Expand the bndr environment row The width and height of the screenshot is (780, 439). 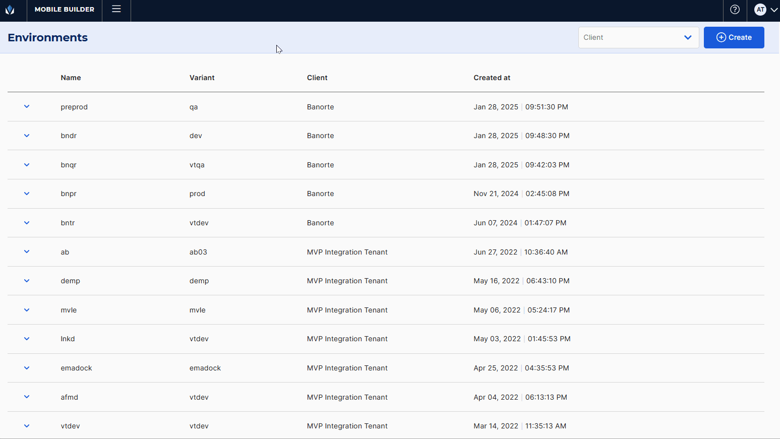pyautogui.click(x=27, y=136)
